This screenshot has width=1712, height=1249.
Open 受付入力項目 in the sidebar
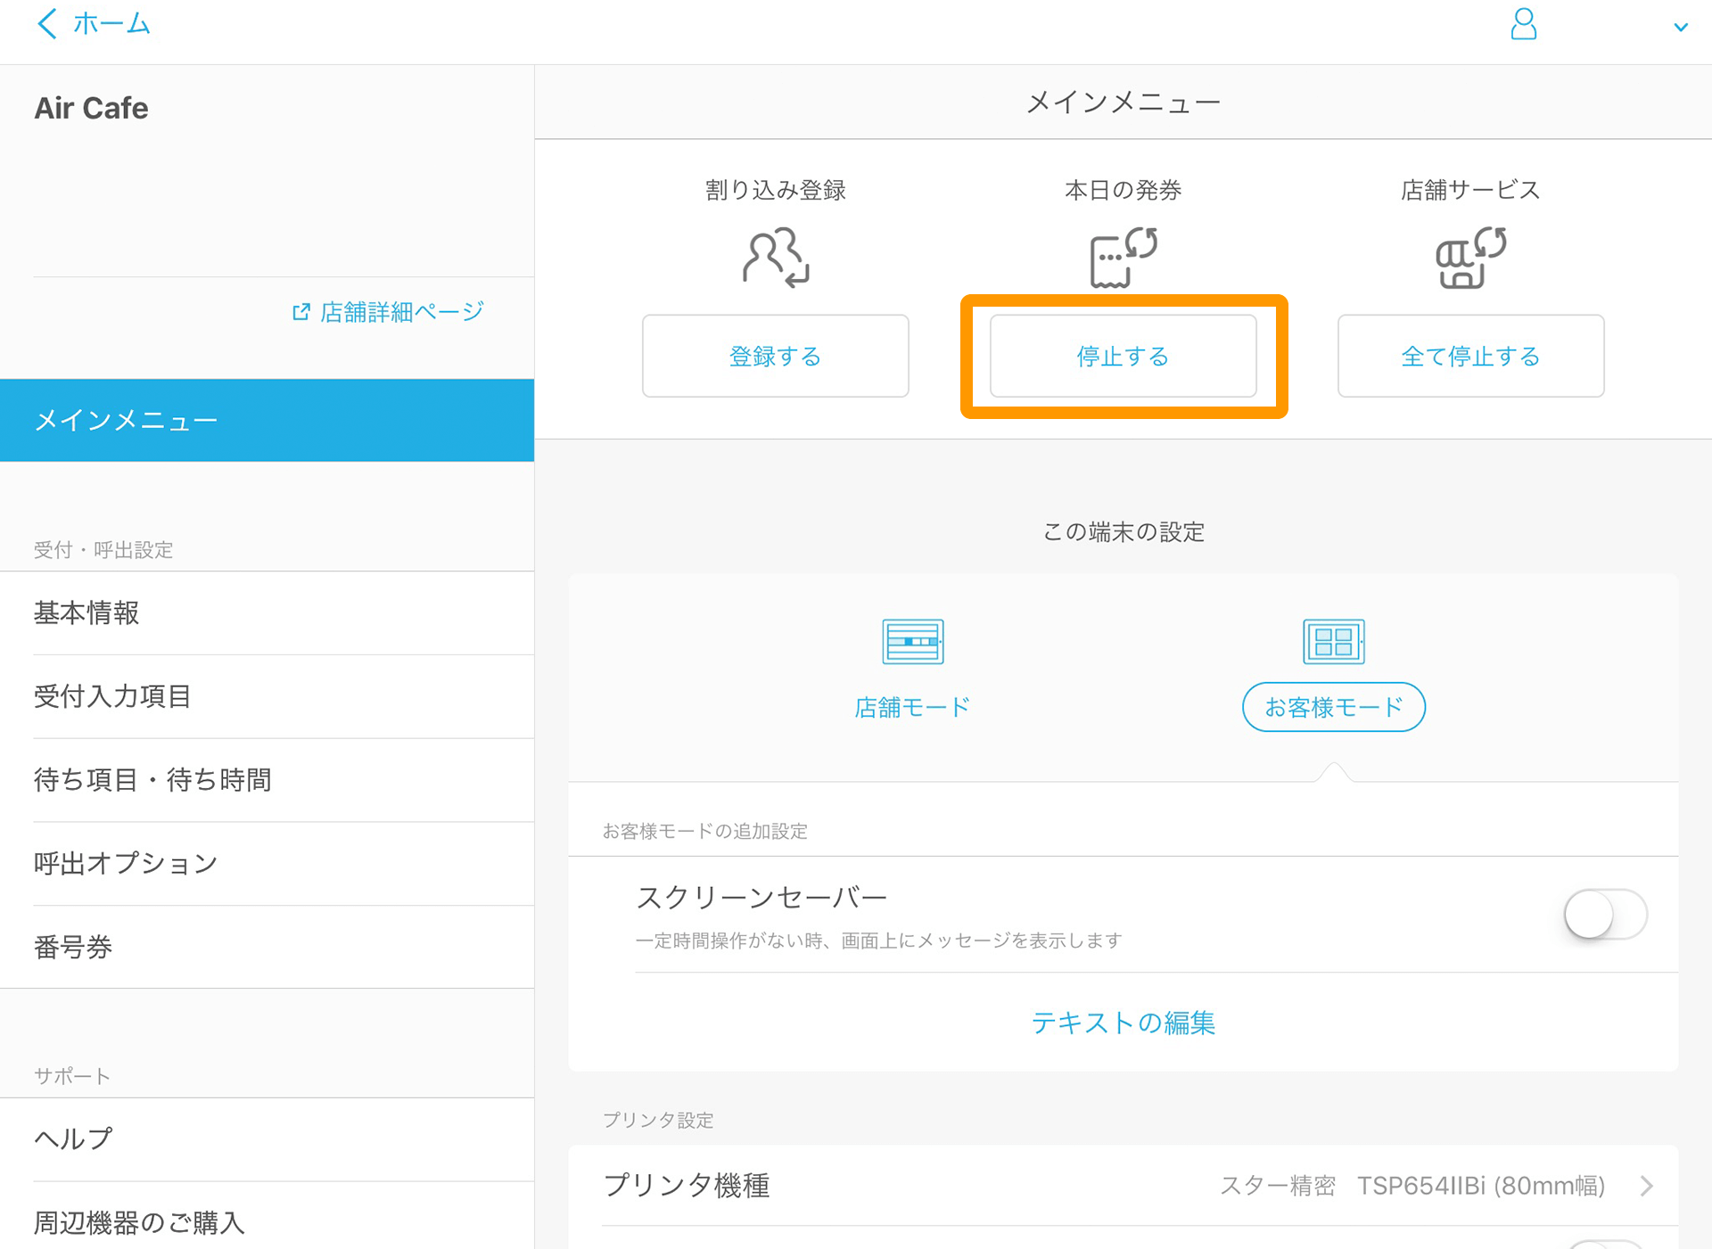click(x=267, y=696)
